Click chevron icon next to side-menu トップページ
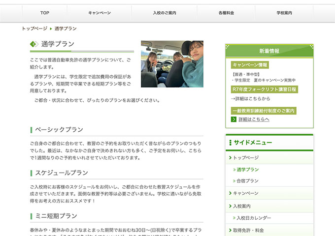The height and width of the screenshot is (236, 335). pyautogui.click(x=230, y=158)
